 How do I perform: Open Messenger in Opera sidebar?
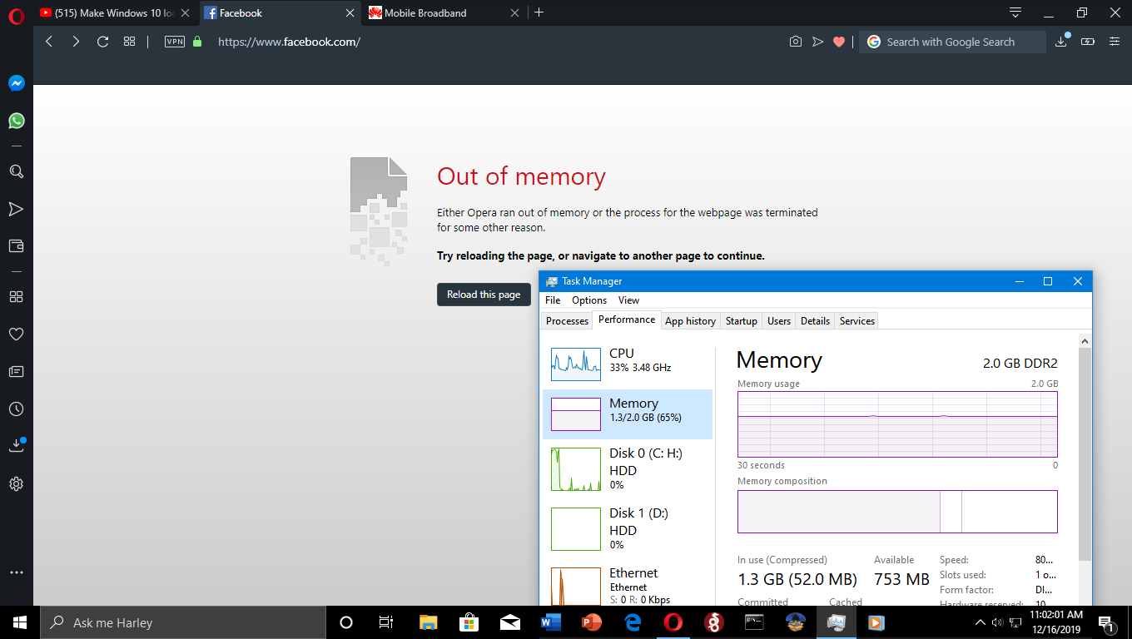coord(17,83)
